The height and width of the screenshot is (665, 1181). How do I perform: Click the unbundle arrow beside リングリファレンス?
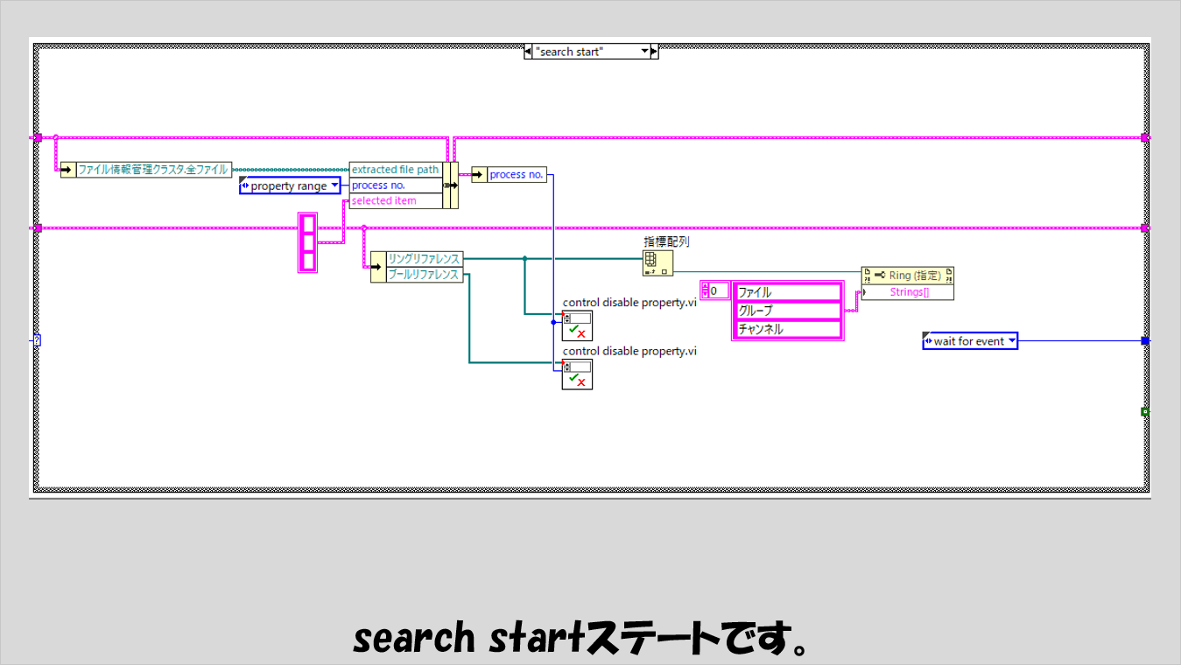377,260
